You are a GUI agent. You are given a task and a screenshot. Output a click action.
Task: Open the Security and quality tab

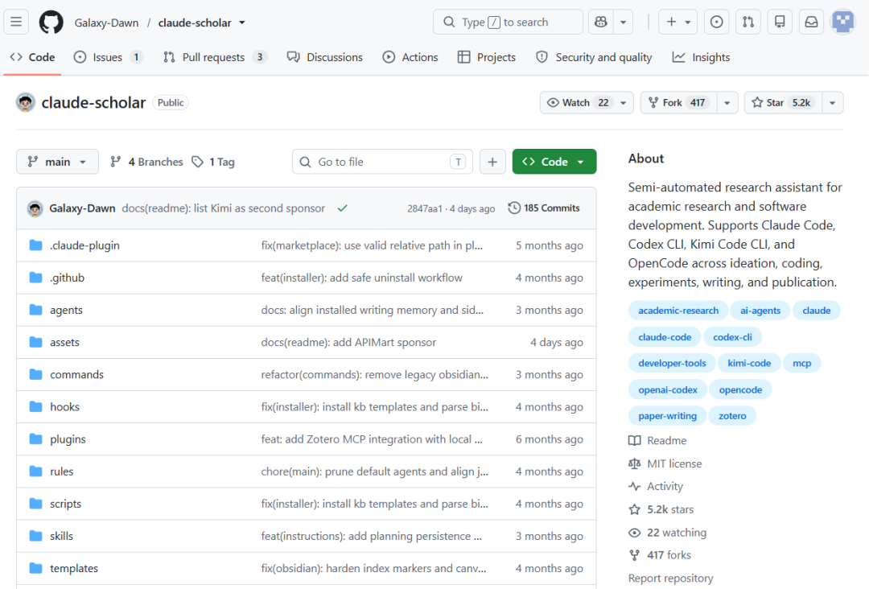(x=594, y=57)
